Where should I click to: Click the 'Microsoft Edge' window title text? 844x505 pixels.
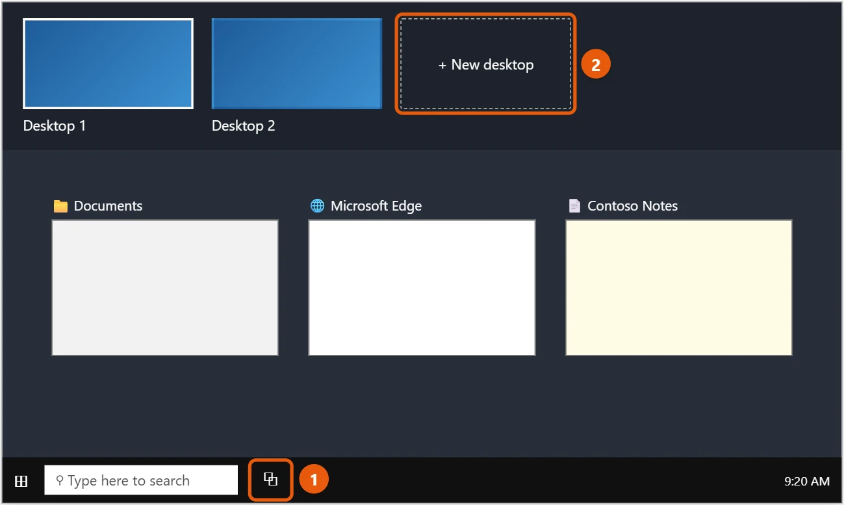376,206
